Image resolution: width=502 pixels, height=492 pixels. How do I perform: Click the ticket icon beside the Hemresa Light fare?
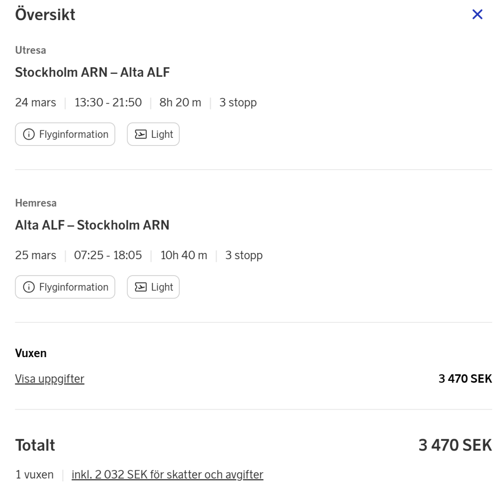coord(141,287)
